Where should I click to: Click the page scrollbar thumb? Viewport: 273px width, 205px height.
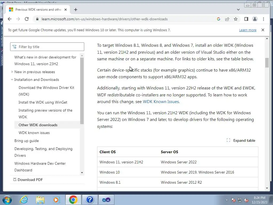click(x=267, y=63)
